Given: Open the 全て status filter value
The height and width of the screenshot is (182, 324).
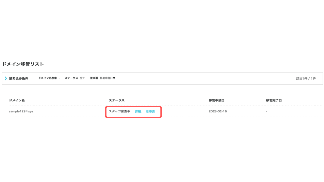Looking at the screenshot, I should click(82, 78).
